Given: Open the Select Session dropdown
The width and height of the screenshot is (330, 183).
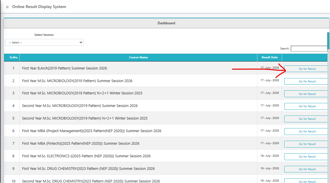Looking at the screenshot, I should tap(44, 42).
